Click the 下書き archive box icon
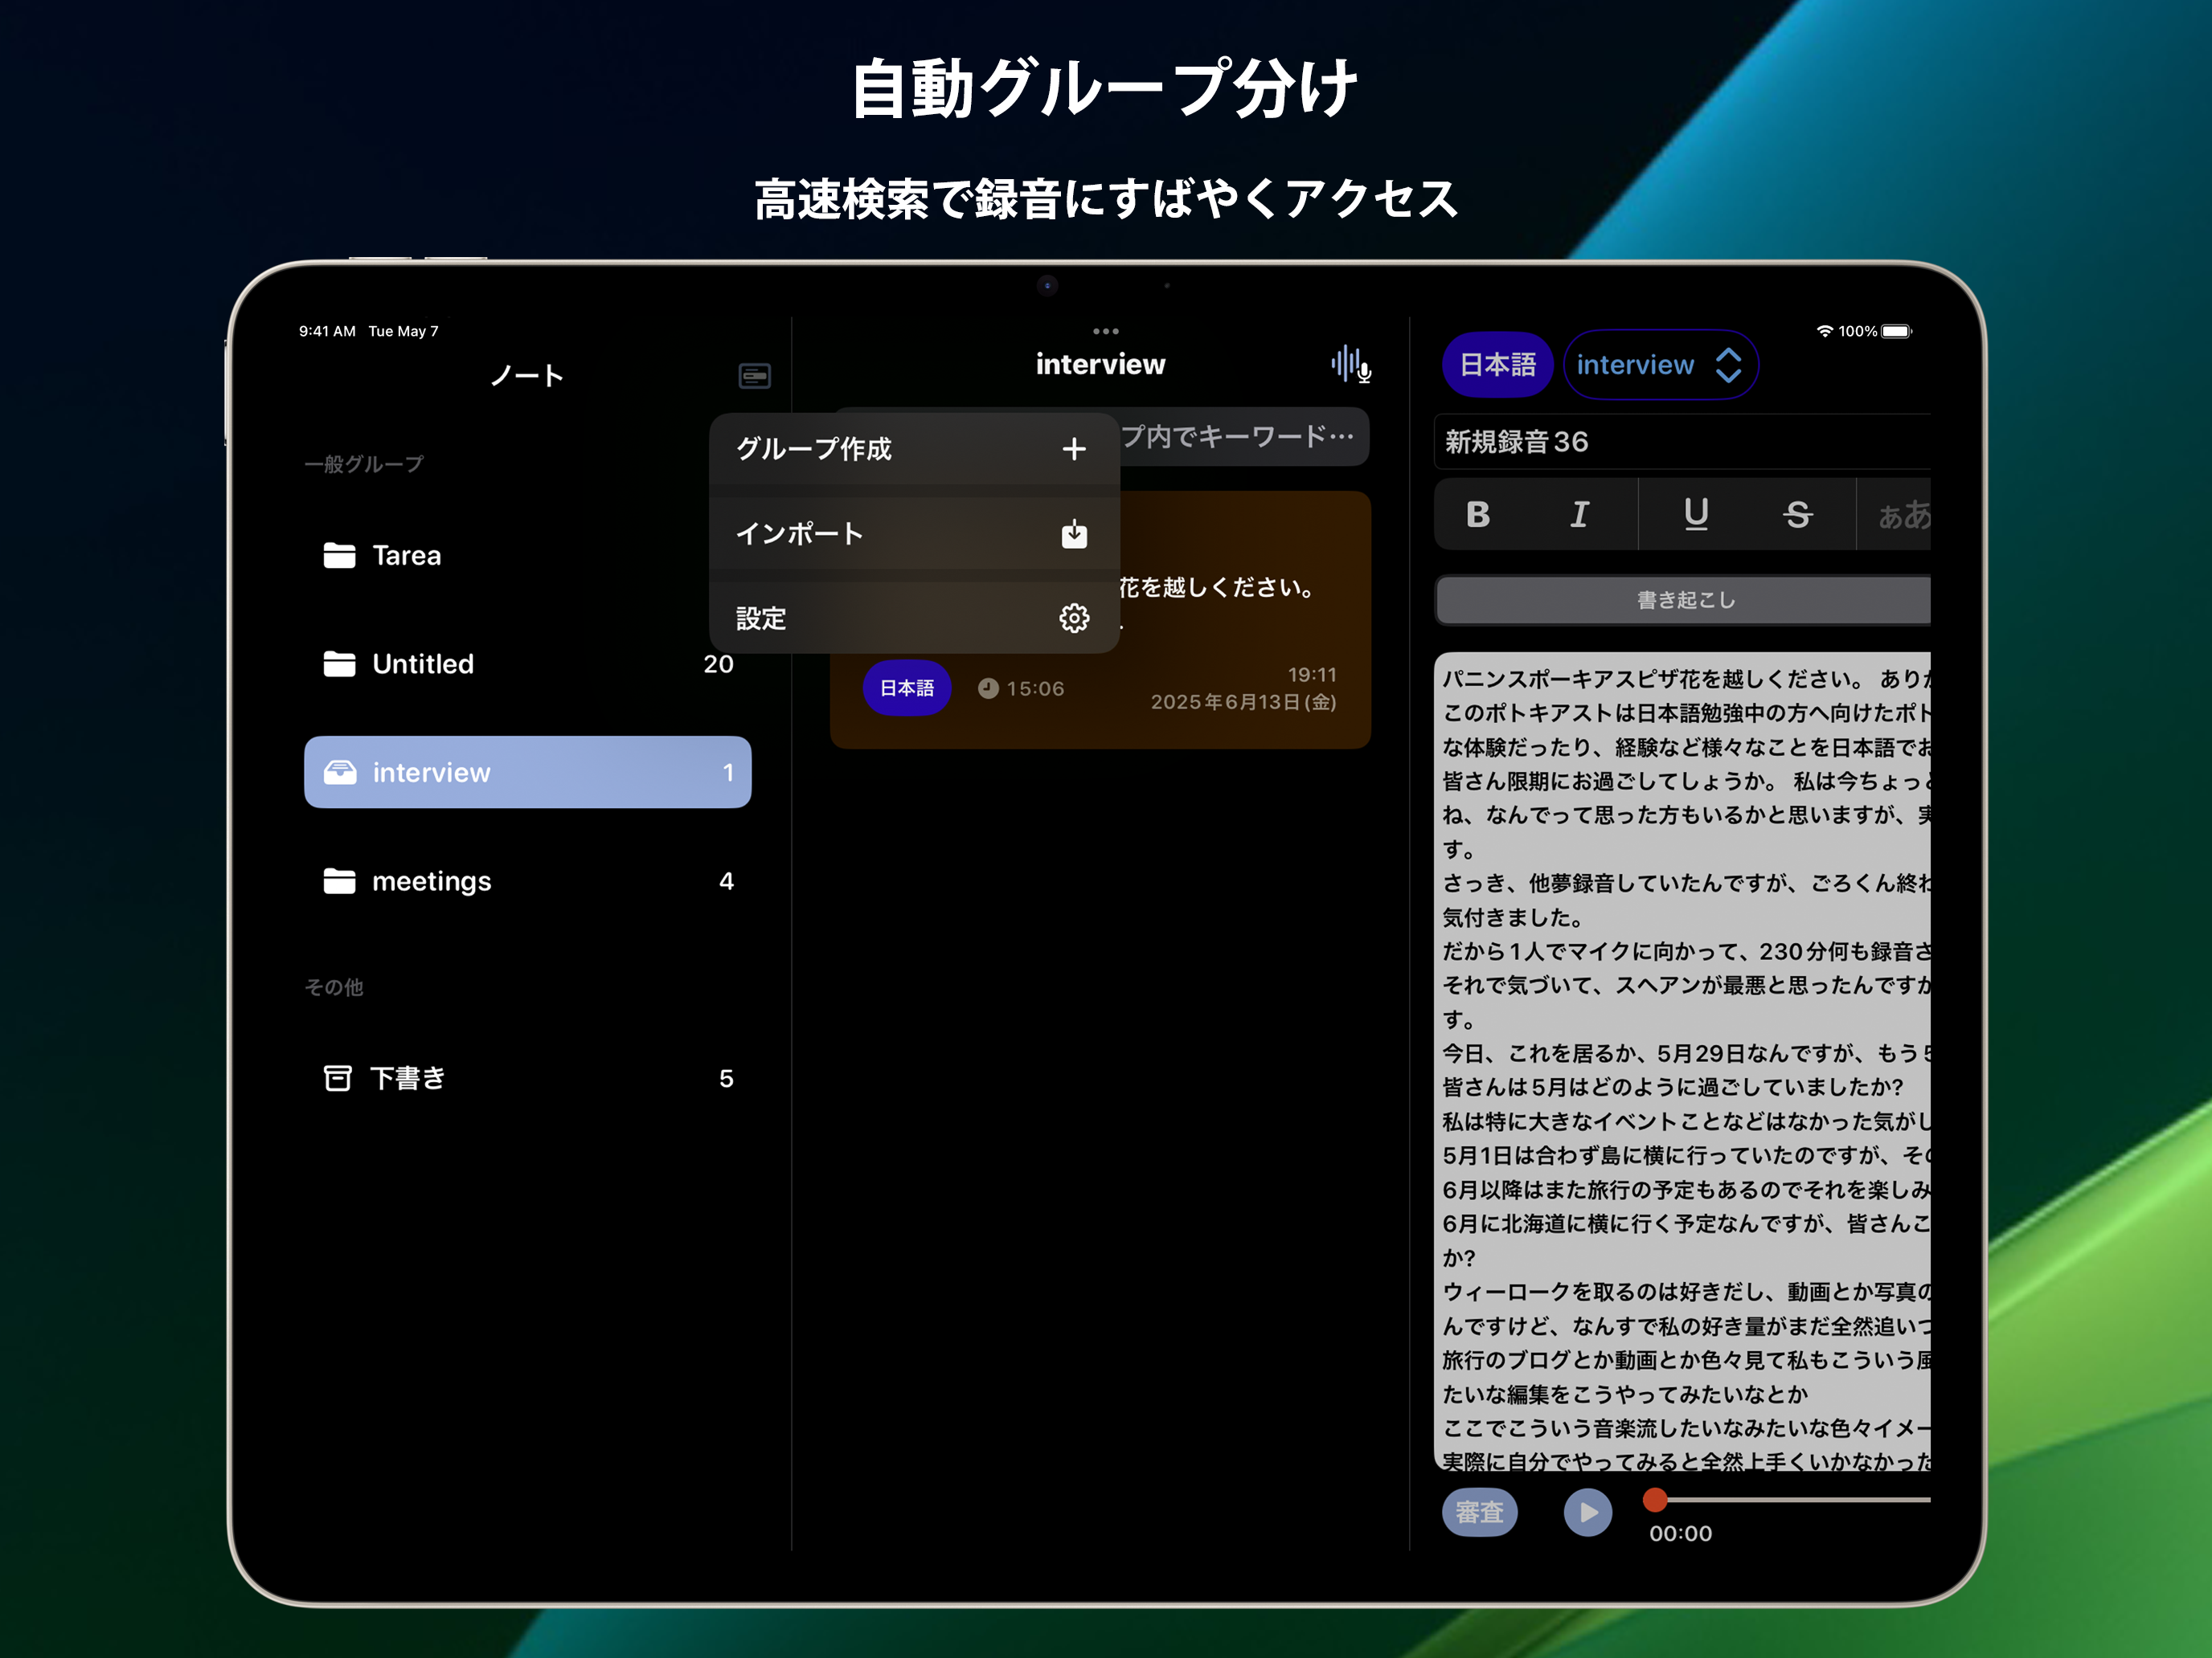The height and width of the screenshot is (1658, 2212). [x=338, y=1078]
